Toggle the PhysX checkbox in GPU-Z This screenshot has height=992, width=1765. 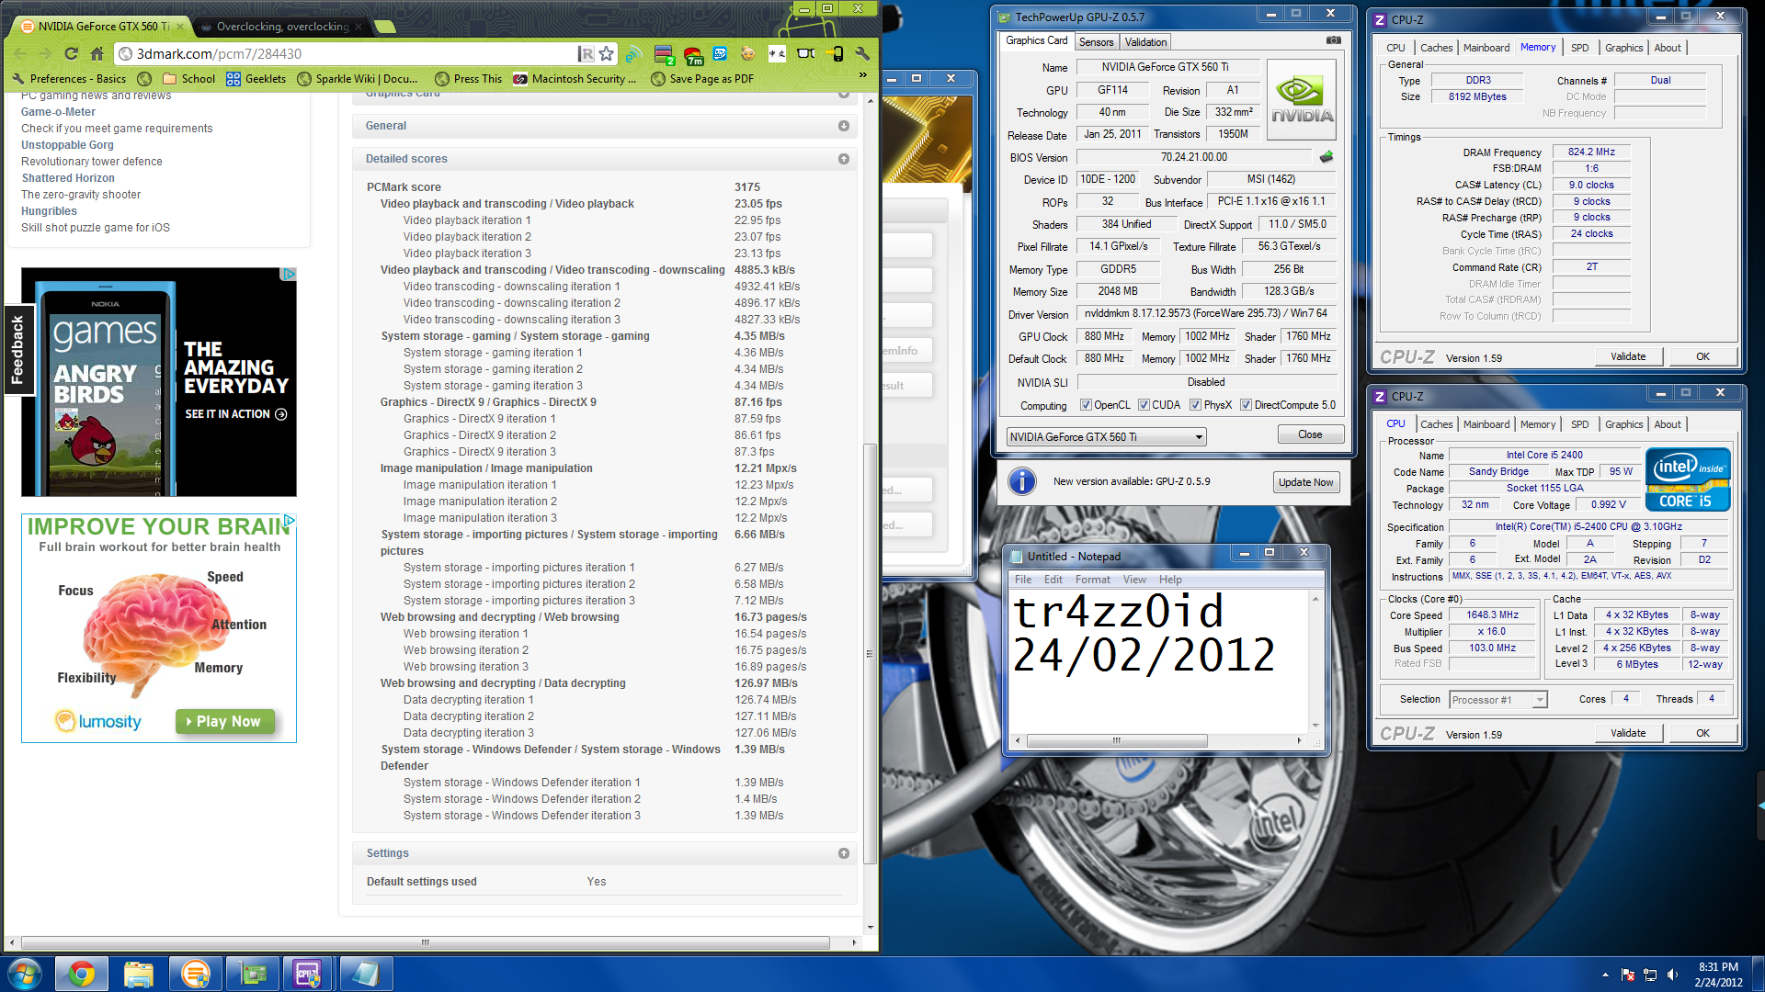(1195, 405)
